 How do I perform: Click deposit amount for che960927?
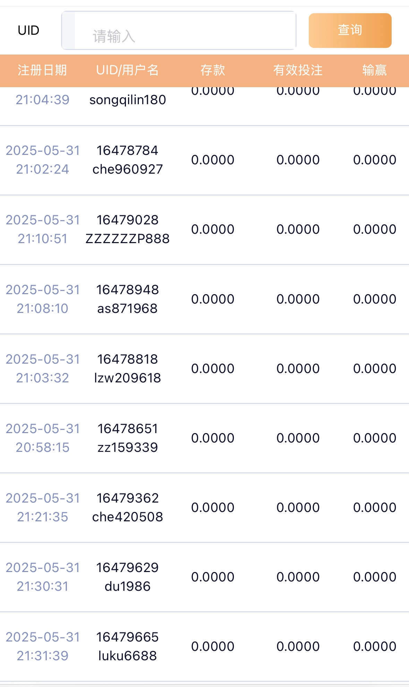point(213,160)
